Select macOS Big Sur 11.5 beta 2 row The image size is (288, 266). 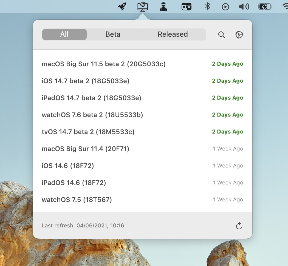(143, 64)
